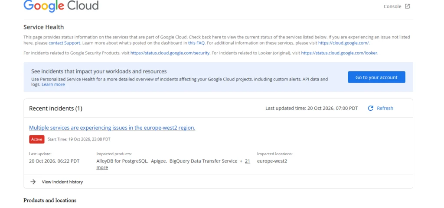This screenshot has height=208, width=444.
Task: Click the red Active status badge
Action: pyautogui.click(x=37, y=139)
